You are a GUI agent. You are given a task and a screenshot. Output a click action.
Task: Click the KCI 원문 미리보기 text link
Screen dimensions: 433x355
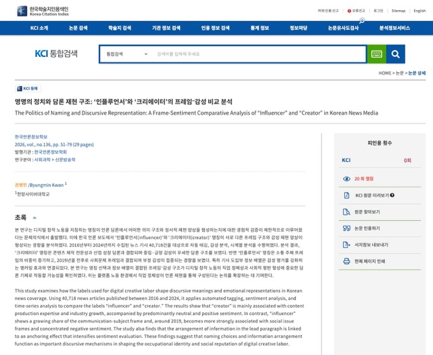[372, 196]
